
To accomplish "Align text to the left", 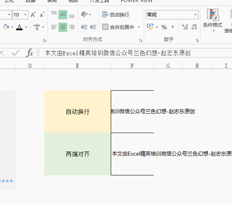I will (x=54, y=27).
